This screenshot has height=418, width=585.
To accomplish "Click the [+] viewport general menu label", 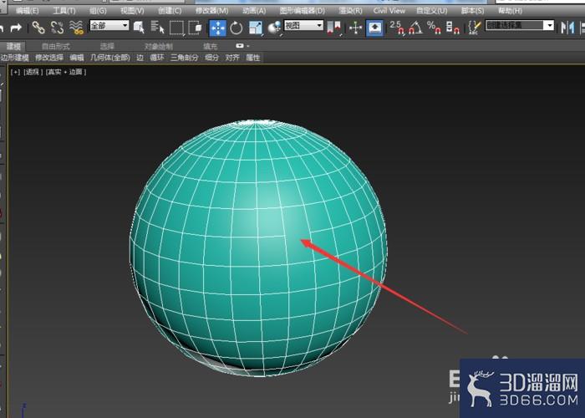I will 15,72.
